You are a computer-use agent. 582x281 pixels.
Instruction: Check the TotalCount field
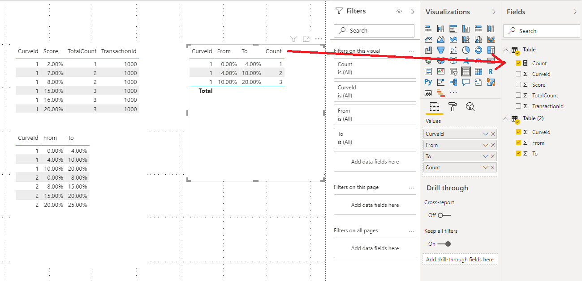pyautogui.click(x=518, y=96)
